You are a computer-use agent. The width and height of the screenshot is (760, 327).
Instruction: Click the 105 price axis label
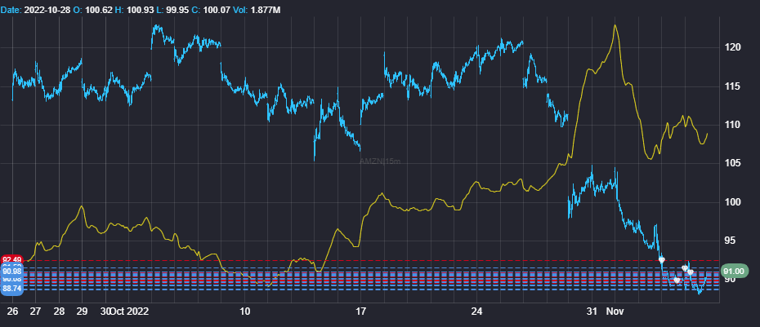click(x=733, y=163)
